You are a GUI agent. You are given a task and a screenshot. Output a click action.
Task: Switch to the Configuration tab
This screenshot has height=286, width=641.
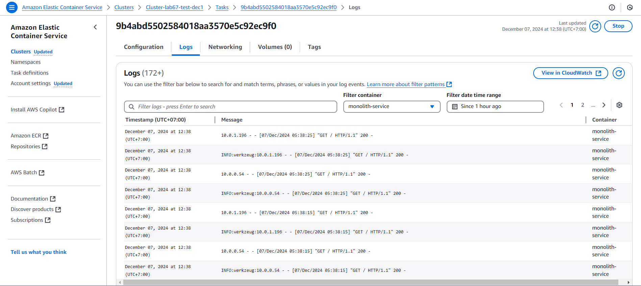(x=144, y=47)
